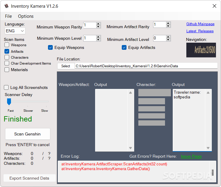Image resolution: width=221 pixels, height=187 pixels.
Task: Click the ScanArtifacts error log line
Action: (x=114, y=164)
